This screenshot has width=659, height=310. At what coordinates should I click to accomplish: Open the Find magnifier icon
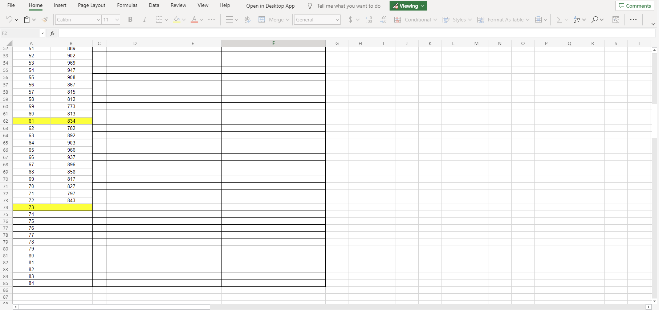tap(594, 20)
